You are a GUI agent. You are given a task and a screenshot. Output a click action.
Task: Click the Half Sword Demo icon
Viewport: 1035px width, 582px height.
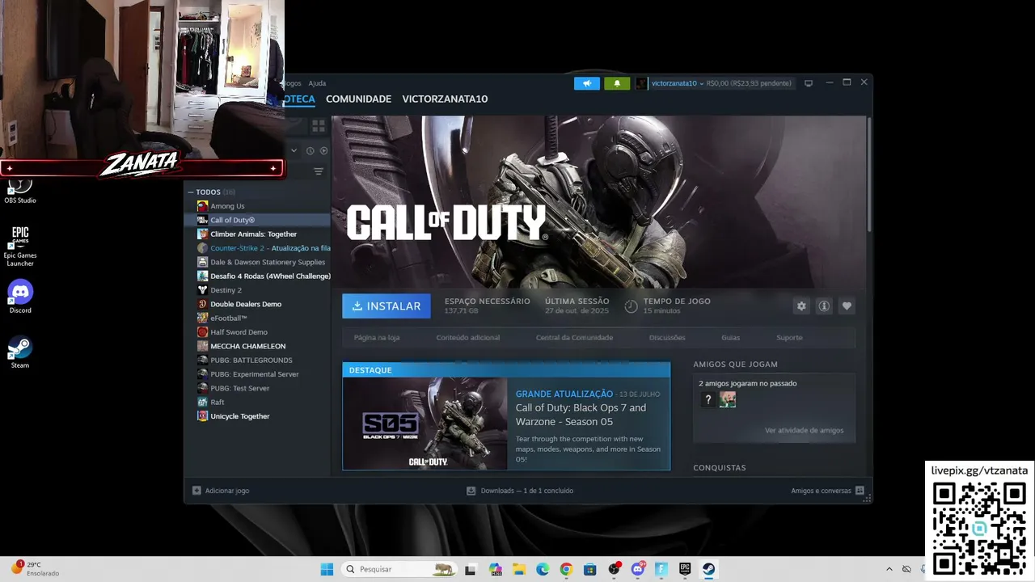(202, 332)
